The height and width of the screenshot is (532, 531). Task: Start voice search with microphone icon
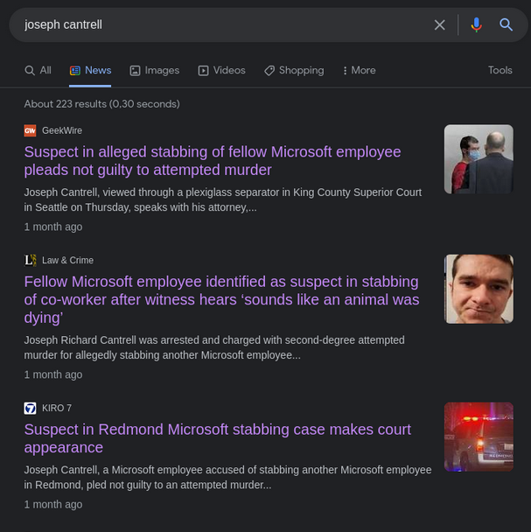(x=476, y=24)
